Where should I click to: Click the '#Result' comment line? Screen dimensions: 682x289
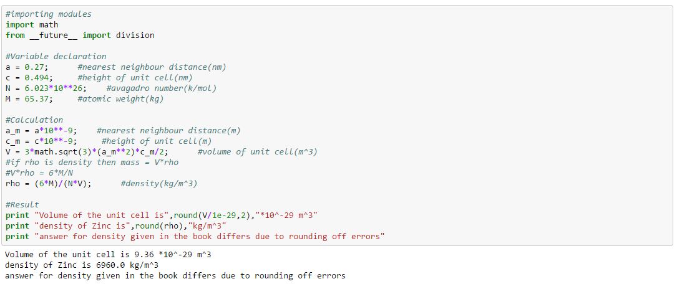click(22, 205)
